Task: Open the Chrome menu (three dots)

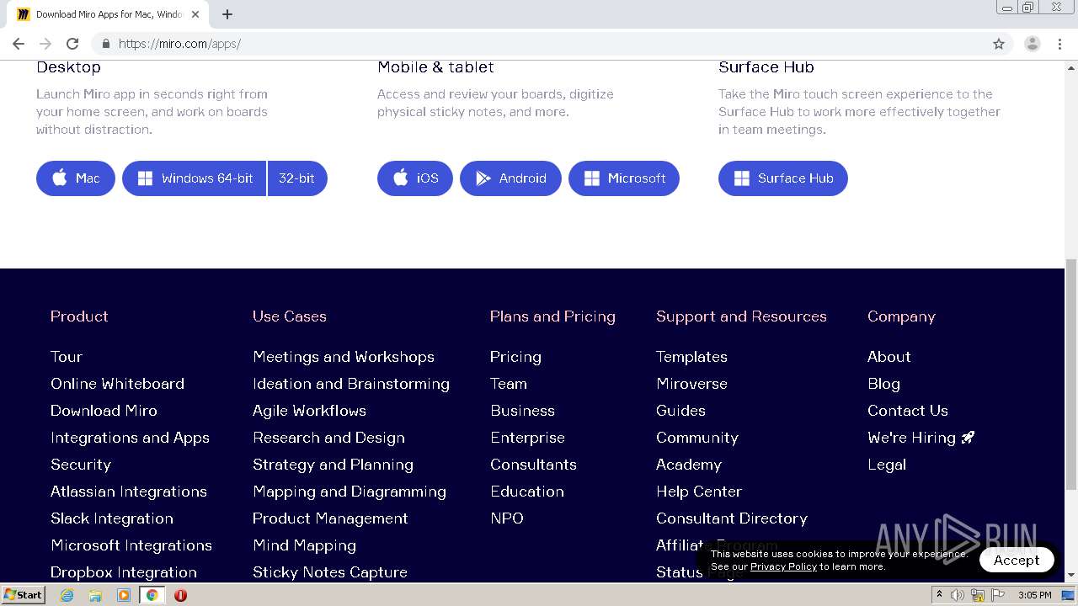Action: click(1060, 44)
